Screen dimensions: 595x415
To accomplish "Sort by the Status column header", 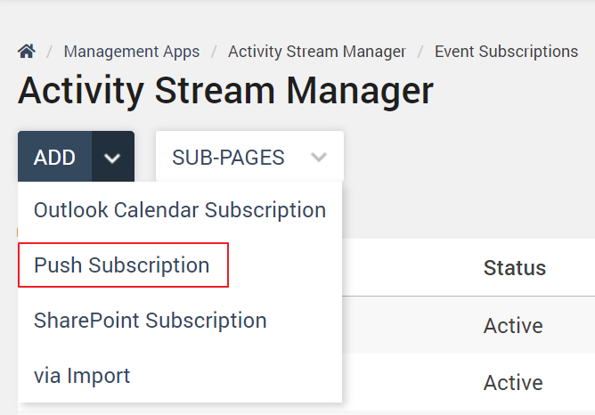I will [514, 268].
